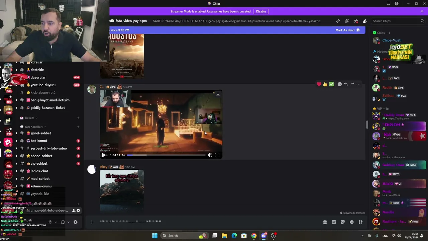
Task: Open headphone output options dropdown
Action: coord(68,222)
